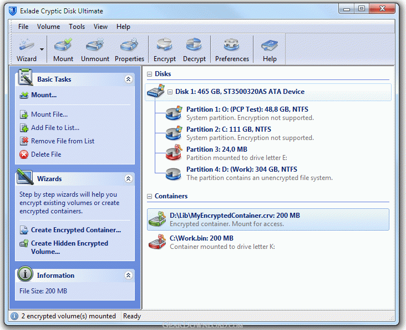Click the Add File to List icon
Viewport: 406px width, 330px height.
point(24,128)
